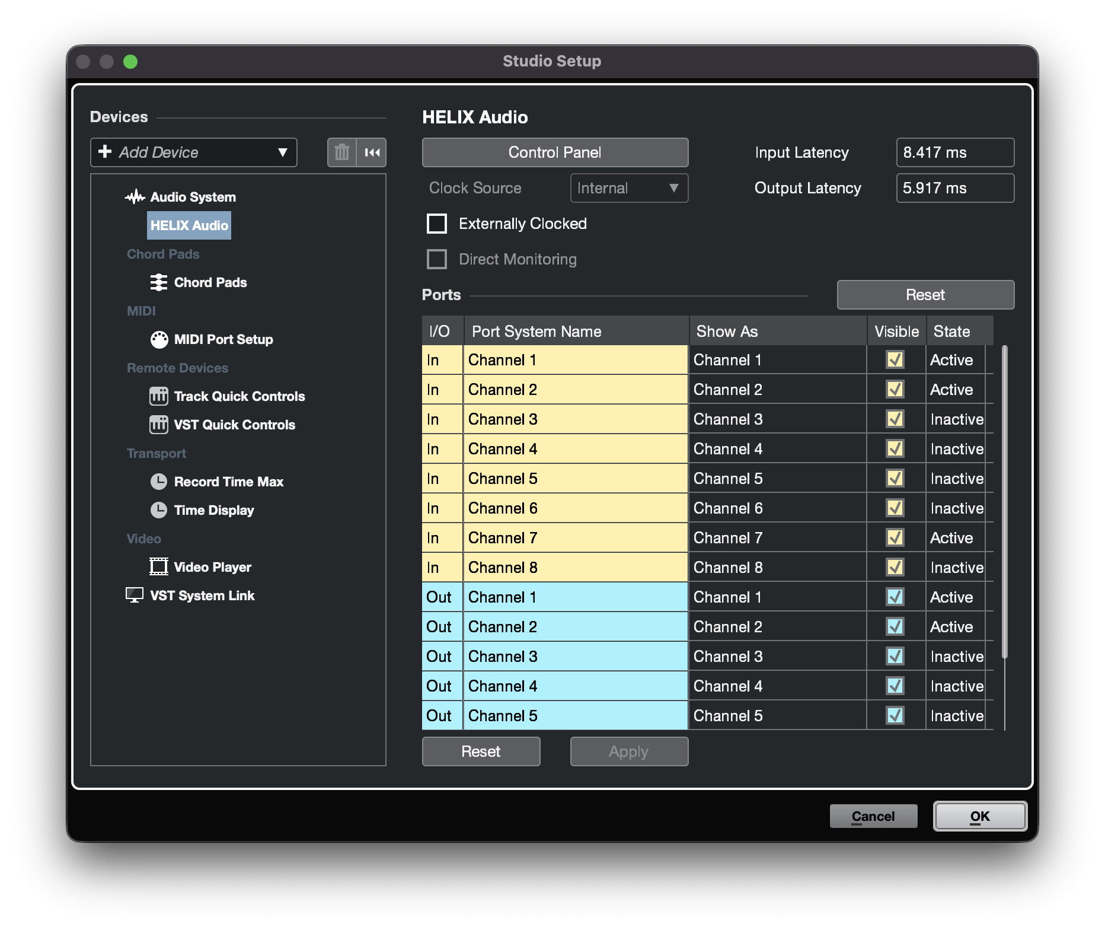The width and height of the screenshot is (1105, 930).
Task: Open the Add Device dropdown
Action: (194, 152)
